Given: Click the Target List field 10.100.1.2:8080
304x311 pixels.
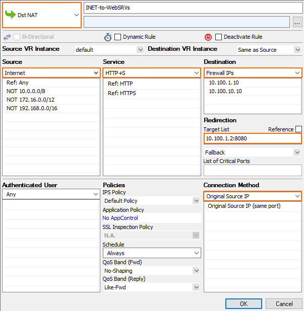Looking at the screenshot, I should pos(253,138).
